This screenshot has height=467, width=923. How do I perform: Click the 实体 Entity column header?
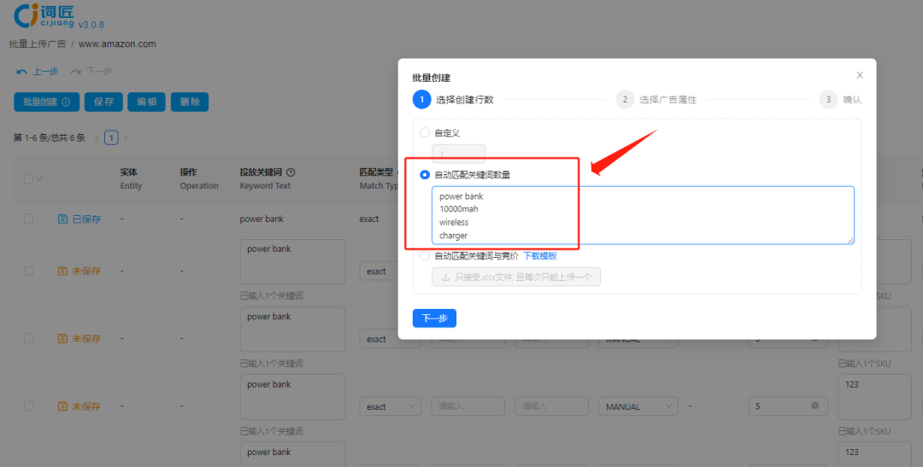click(x=132, y=178)
